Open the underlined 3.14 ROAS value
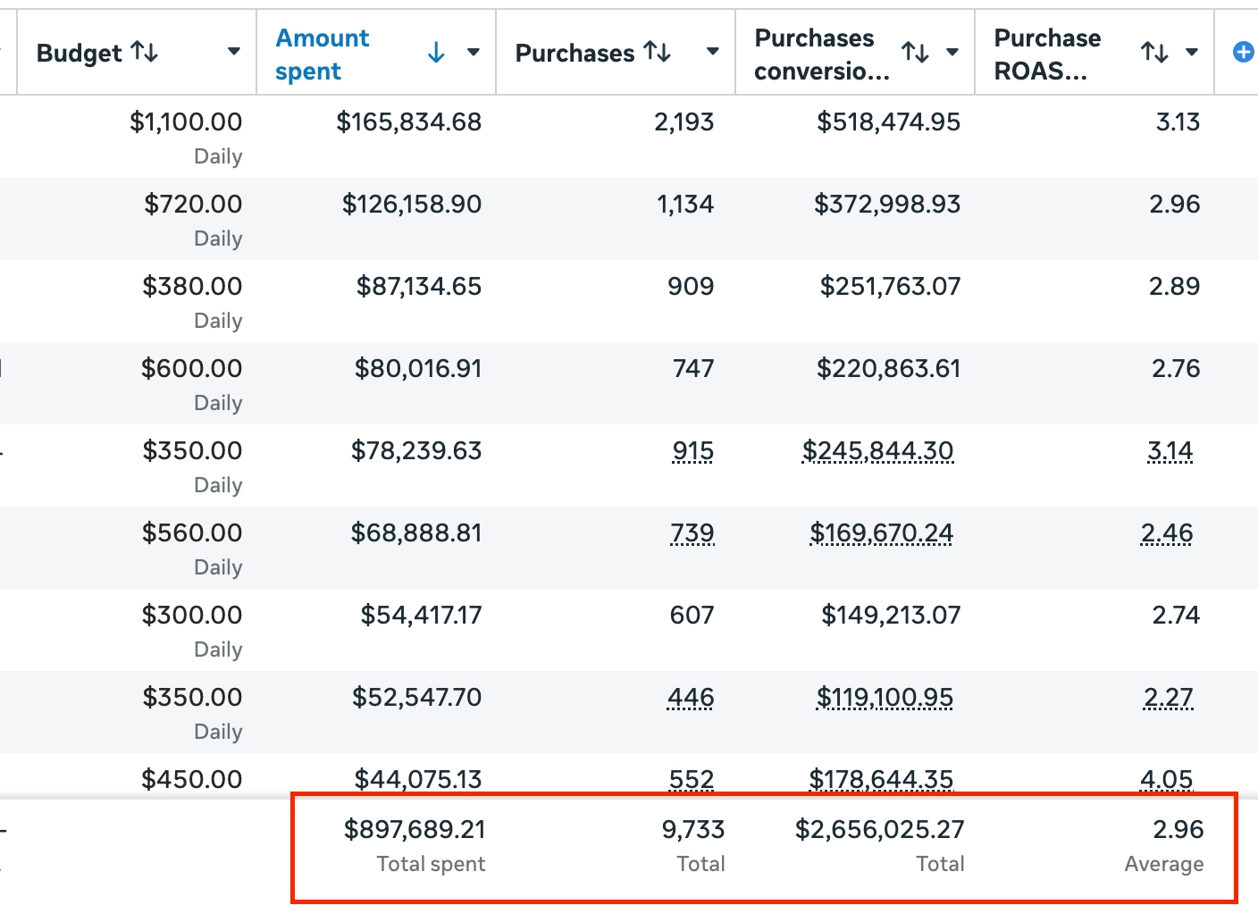 pyautogui.click(x=1170, y=451)
